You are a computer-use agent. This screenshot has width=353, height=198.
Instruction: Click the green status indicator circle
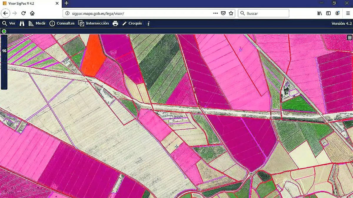tap(4, 31)
